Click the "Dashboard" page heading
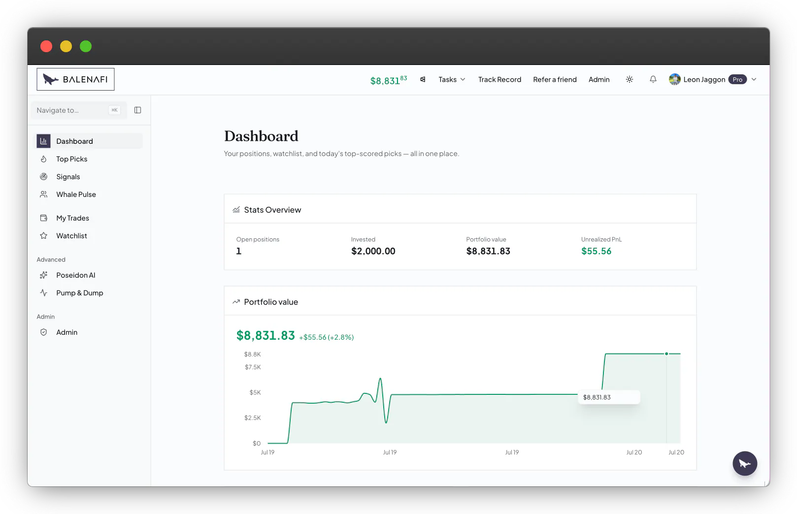The image size is (797, 514). click(261, 136)
